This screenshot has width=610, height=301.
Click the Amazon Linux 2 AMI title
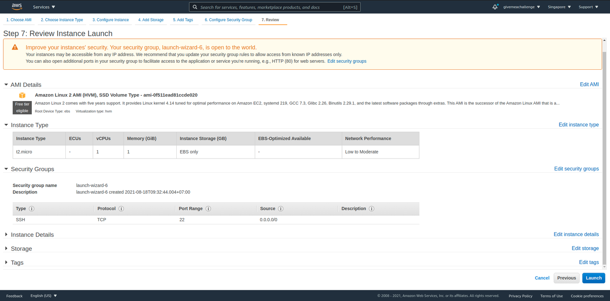click(x=116, y=95)
